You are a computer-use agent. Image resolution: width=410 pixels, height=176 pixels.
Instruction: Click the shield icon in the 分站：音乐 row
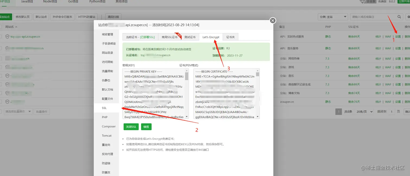(x=8, y=76)
